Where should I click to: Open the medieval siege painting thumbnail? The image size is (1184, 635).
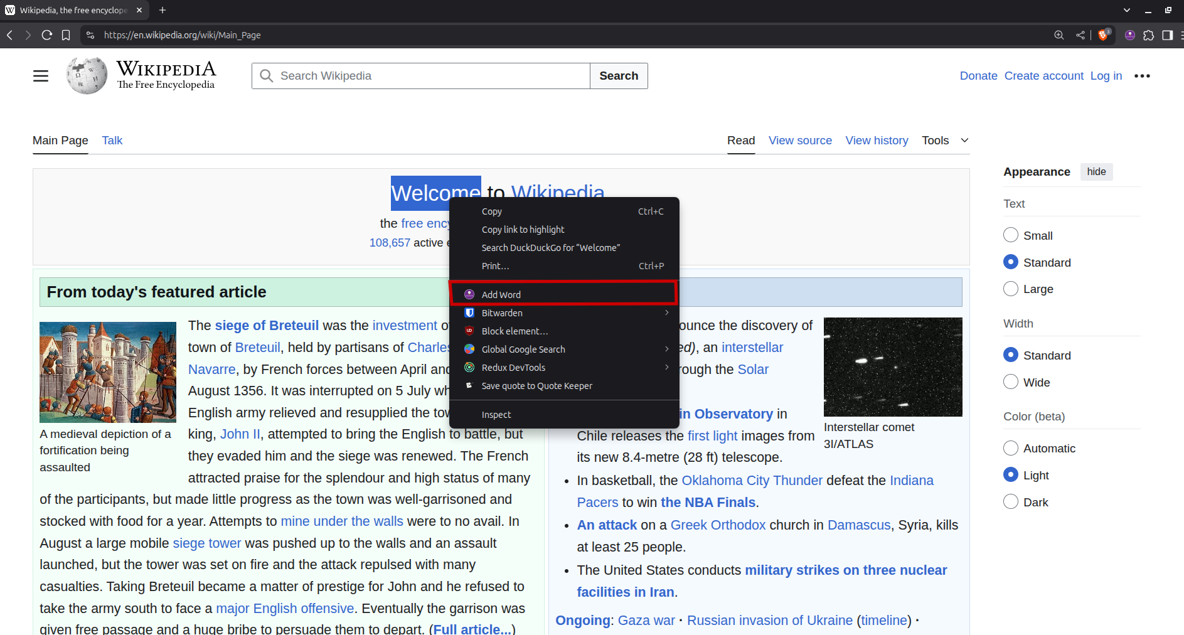pos(108,372)
